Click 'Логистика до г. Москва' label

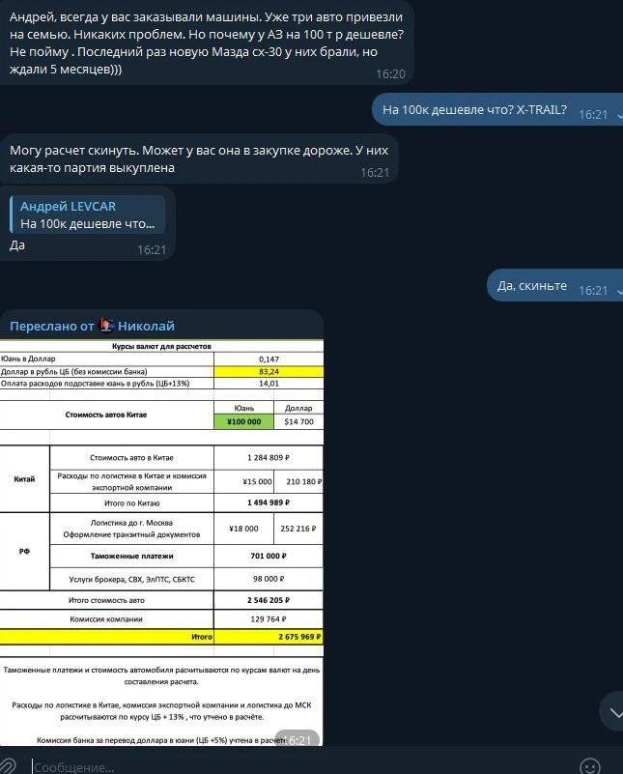tap(131, 523)
